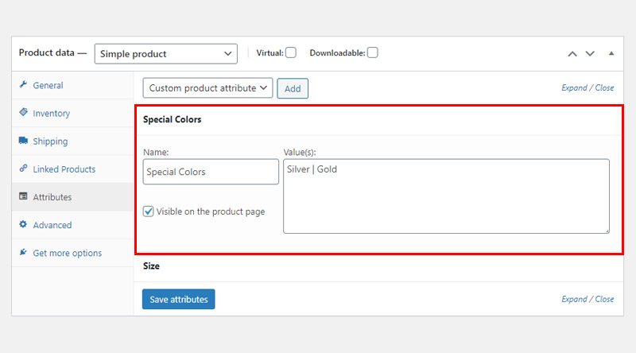Image resolution: width=636 pixels, height=353 pixels.
Task: Click the Inventory tag icon
Action: coord(23,112)
